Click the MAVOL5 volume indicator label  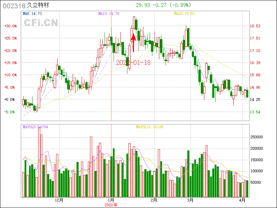(35, 127)
